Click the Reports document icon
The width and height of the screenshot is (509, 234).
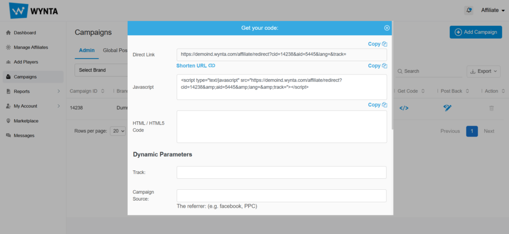click(8, 91)
